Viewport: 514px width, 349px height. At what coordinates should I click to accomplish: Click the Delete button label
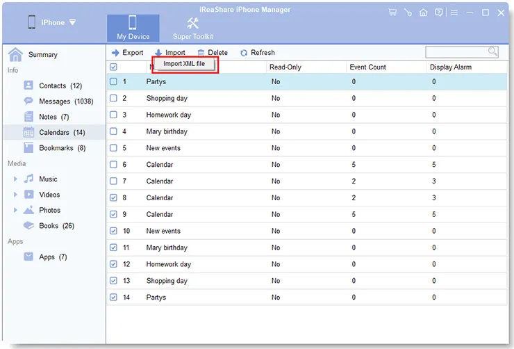[217, 52]
